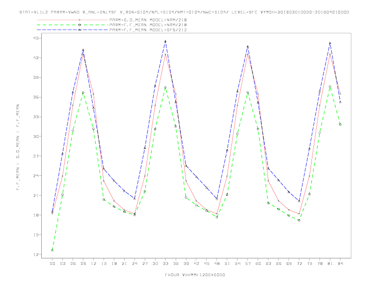The height and width of the screenshot is (287, 371).
Task: Click green circle data point at hour 72
Action: 299,220
